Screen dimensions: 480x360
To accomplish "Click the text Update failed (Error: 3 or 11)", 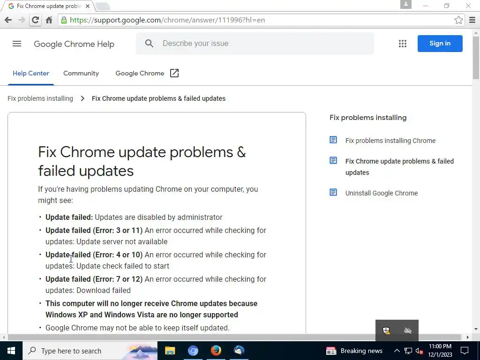I will 94,231.
